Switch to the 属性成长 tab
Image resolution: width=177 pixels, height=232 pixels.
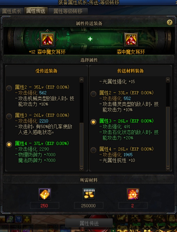12,11
